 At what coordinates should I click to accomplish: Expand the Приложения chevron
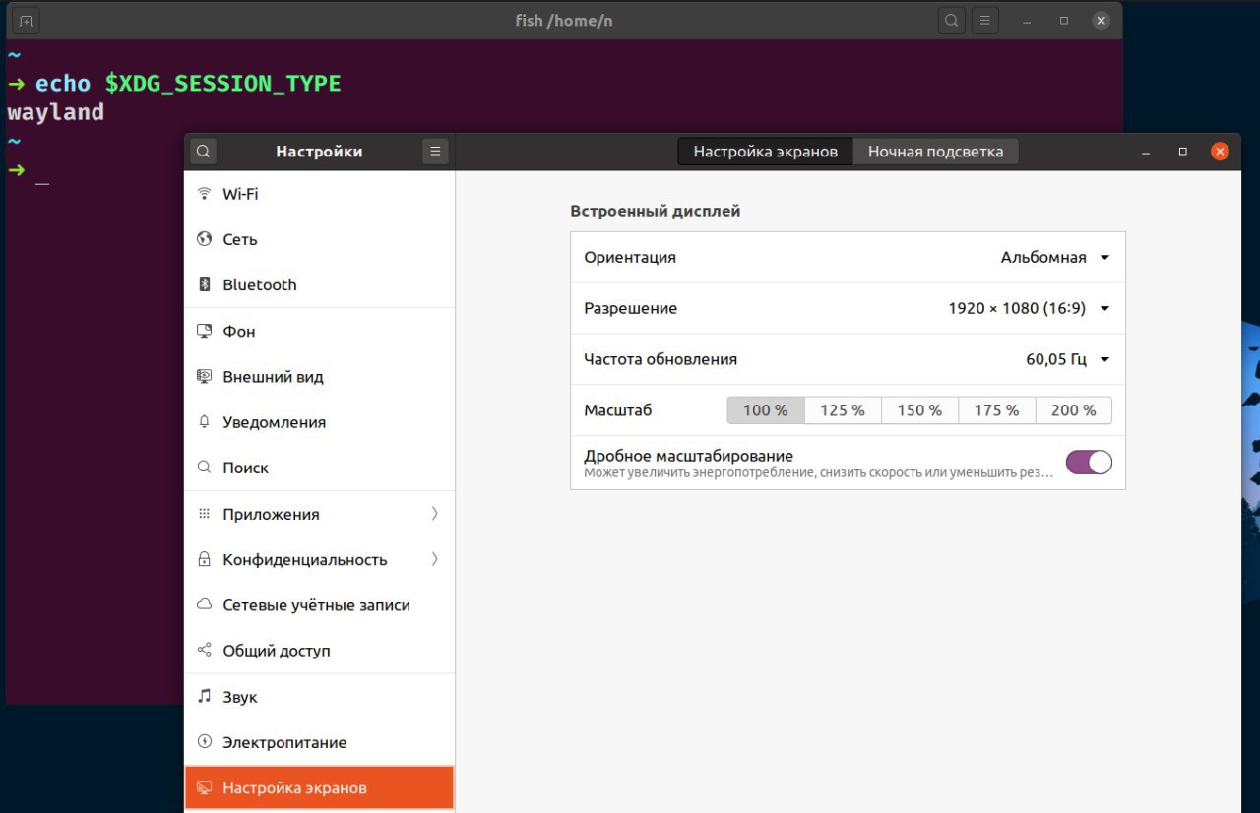point(435,514)
